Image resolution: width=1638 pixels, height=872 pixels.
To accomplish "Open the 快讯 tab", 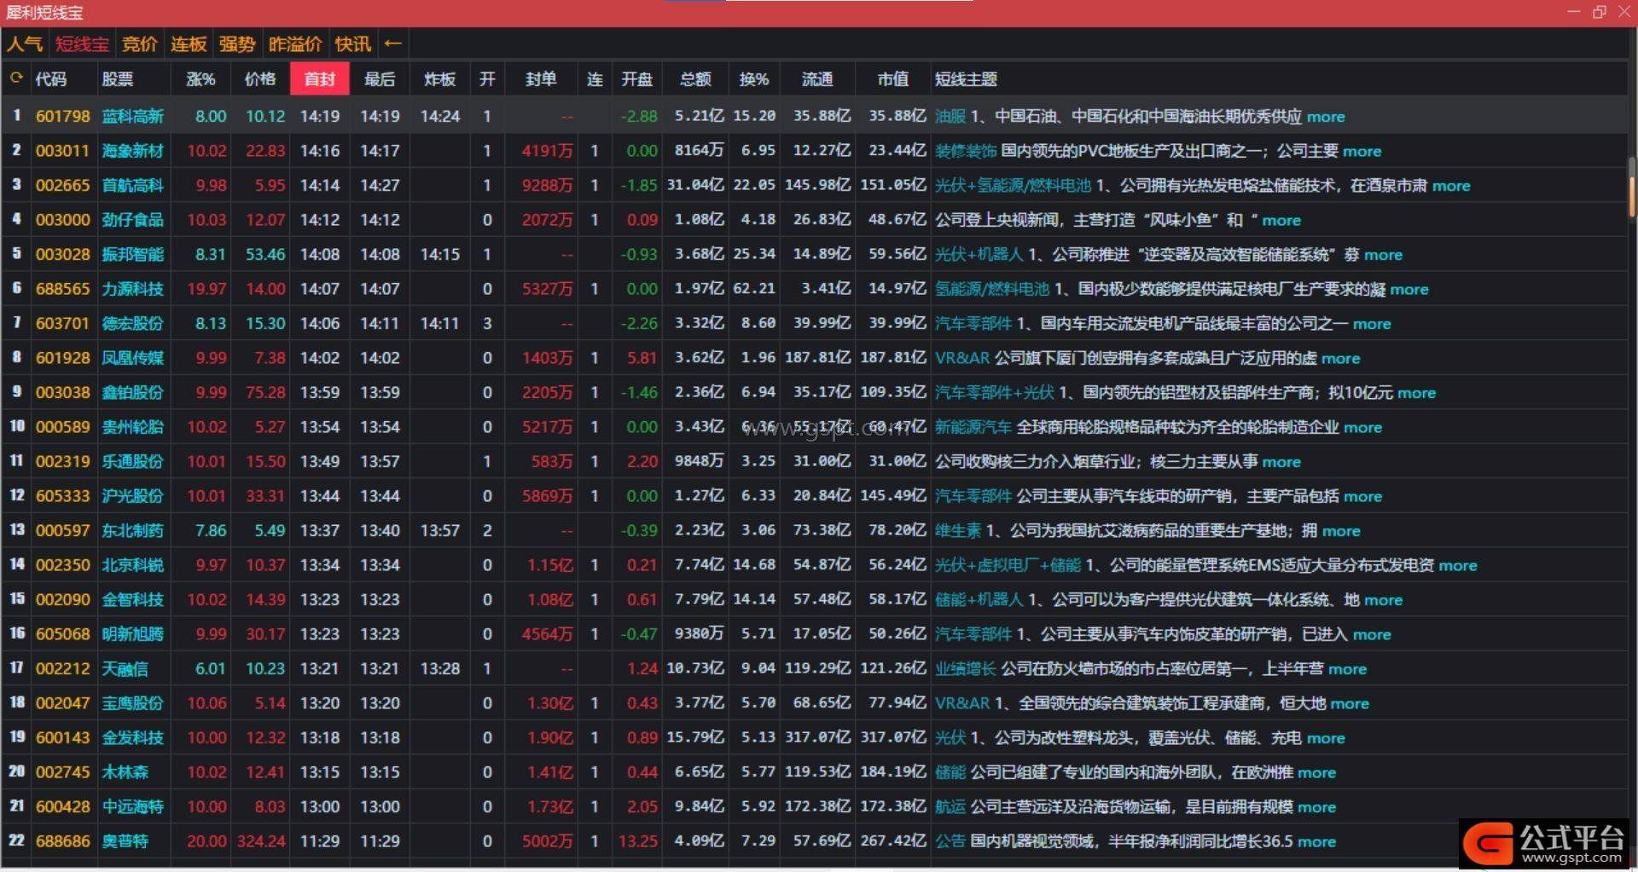I will [353, 43].
